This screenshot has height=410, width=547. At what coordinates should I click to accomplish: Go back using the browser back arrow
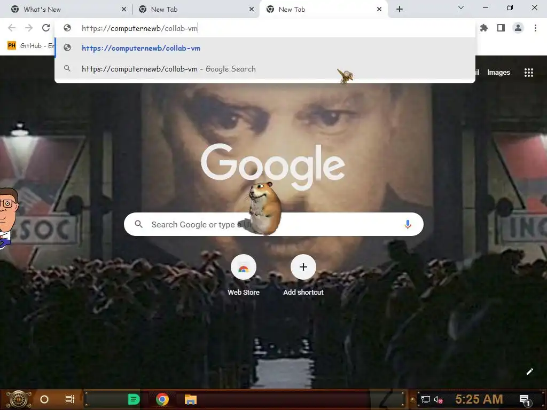click(12, 28)
